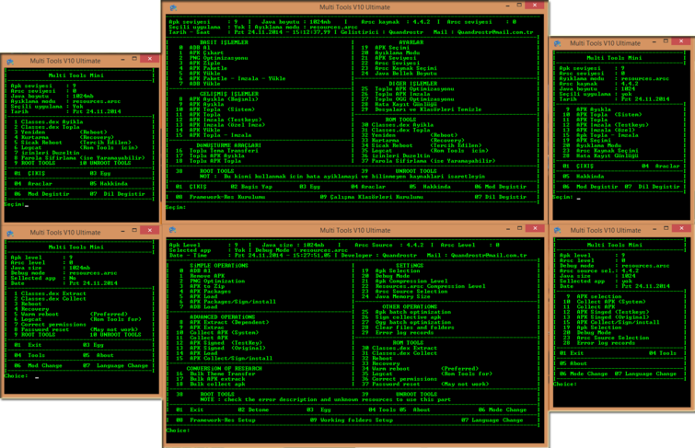
Task: Select '2 PNG Optimizasyonu' in Turkish main window
Action: pyautogui.click(x=214, y=58)
